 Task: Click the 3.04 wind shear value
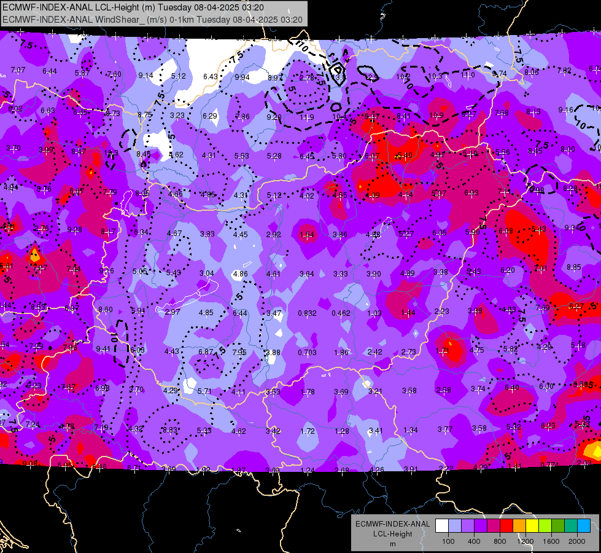point(207,273)
